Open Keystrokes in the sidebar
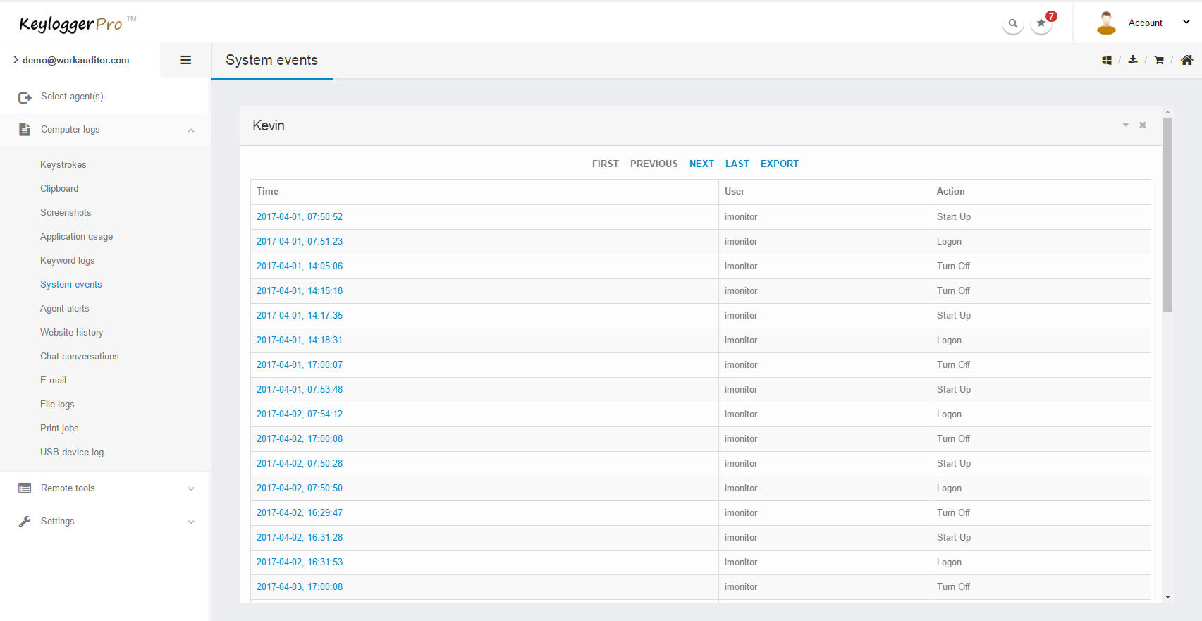Viewport: 1202px width, 621px height. click(x=63, y=165)
